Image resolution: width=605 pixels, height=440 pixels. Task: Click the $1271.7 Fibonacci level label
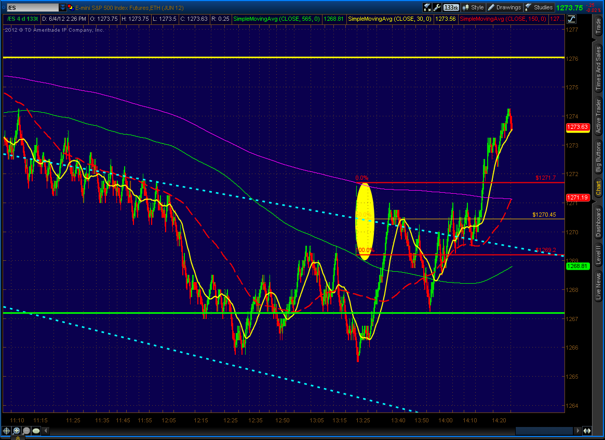546,178
